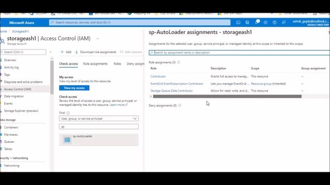Open the more options ellipsis beside the IAM title
This screenshot has width=330, height=185.
(x=97, y=39)
